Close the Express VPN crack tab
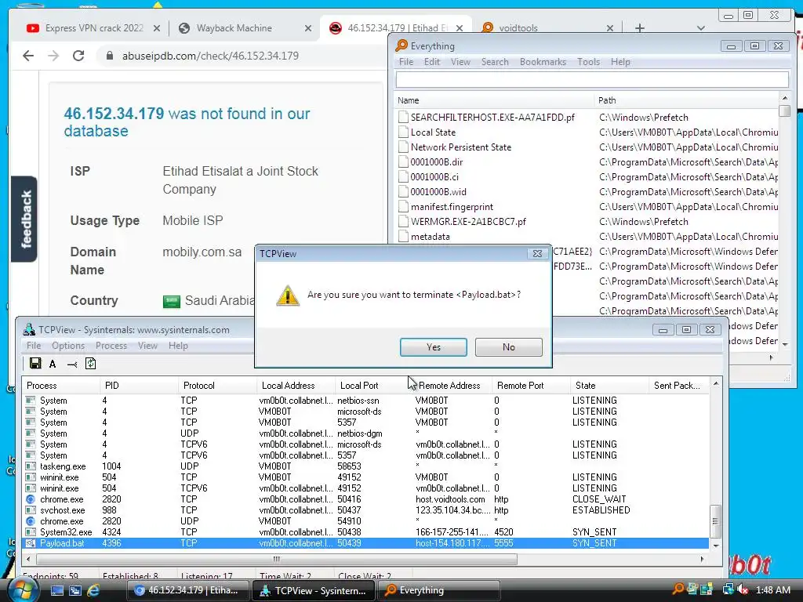 (157, 29)
